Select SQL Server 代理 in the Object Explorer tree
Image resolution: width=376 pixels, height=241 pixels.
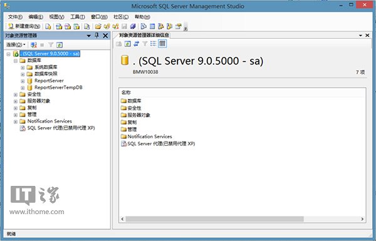click(x=61, y=128)
